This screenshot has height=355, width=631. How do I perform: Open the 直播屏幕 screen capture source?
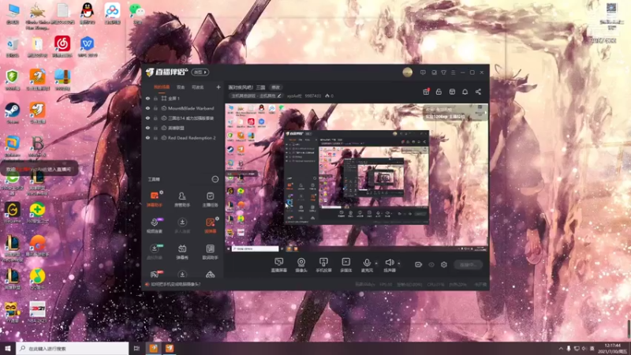tap(279, 265)
